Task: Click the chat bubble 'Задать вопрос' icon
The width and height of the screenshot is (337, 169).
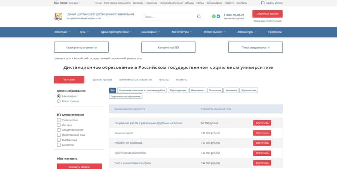Action: point(262,3)
